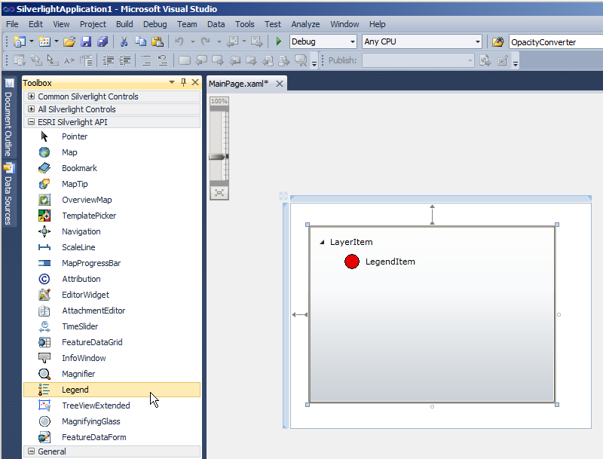Open the Debug menu

pos(155,23)
